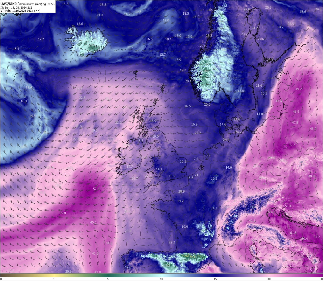Click the 45.1 value in the Atlantic
The width and height of the screenshot is (323, 281).
tap(93, 222)
